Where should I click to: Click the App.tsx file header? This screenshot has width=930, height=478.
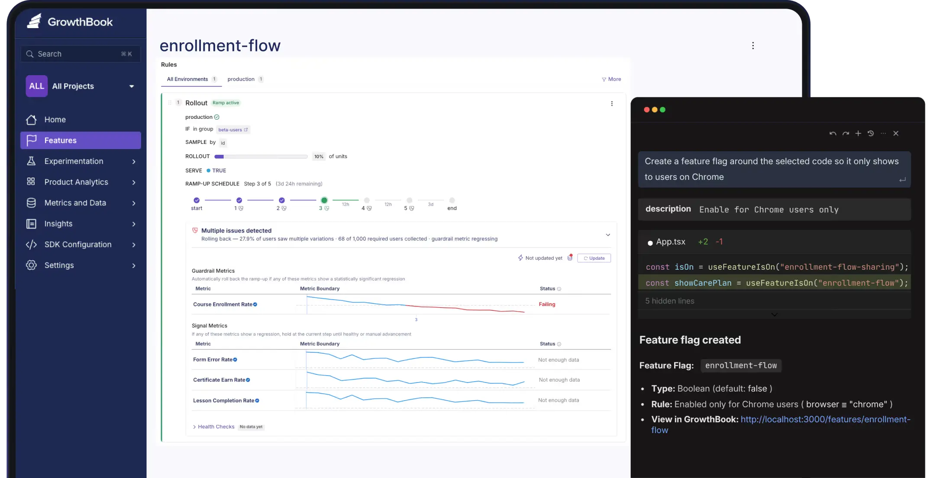775,242
